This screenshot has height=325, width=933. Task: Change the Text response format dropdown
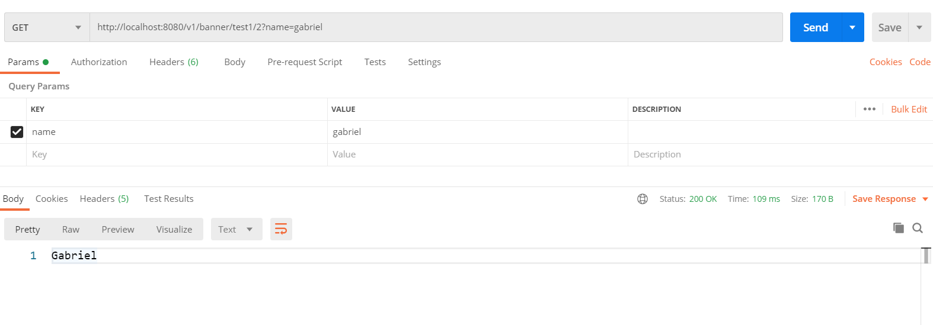(236, 229)
